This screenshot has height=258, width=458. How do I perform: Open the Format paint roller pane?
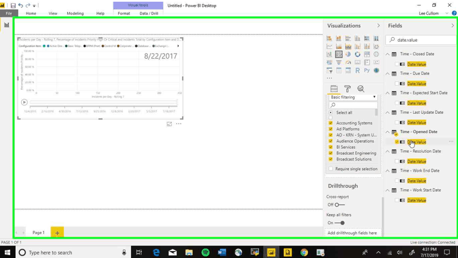click(x=347, y=88)
